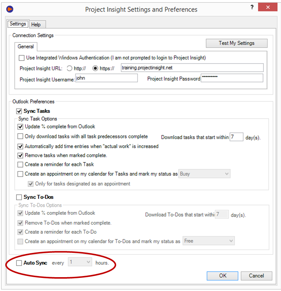Enable Create a reminder for each Task

(20, 165)
